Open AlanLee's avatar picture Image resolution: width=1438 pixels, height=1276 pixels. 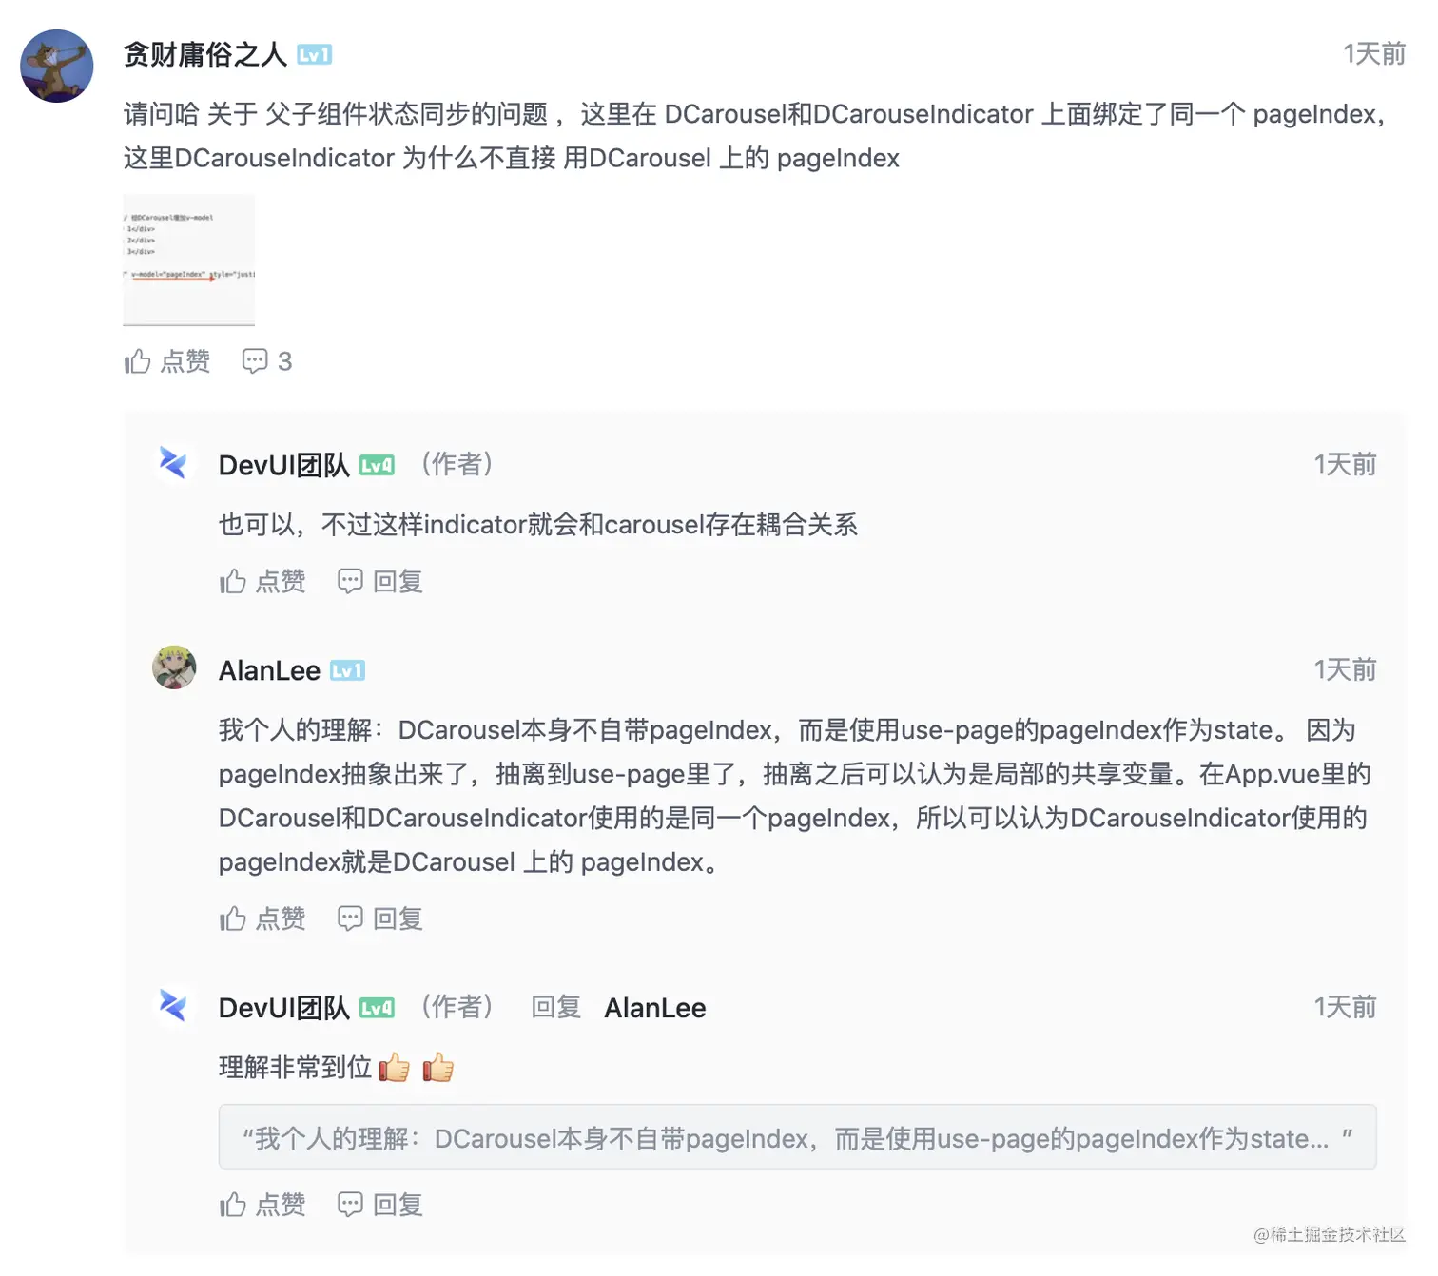[174, 667]
